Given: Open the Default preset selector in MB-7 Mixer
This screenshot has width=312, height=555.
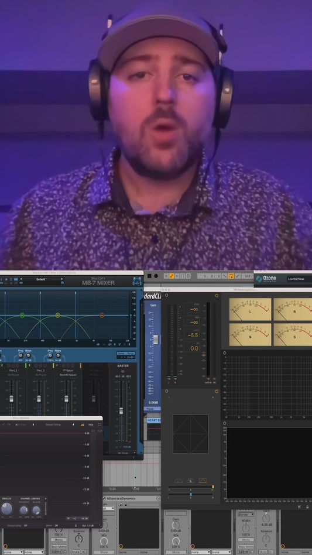Looking at the screenshot, I should 41,279.
